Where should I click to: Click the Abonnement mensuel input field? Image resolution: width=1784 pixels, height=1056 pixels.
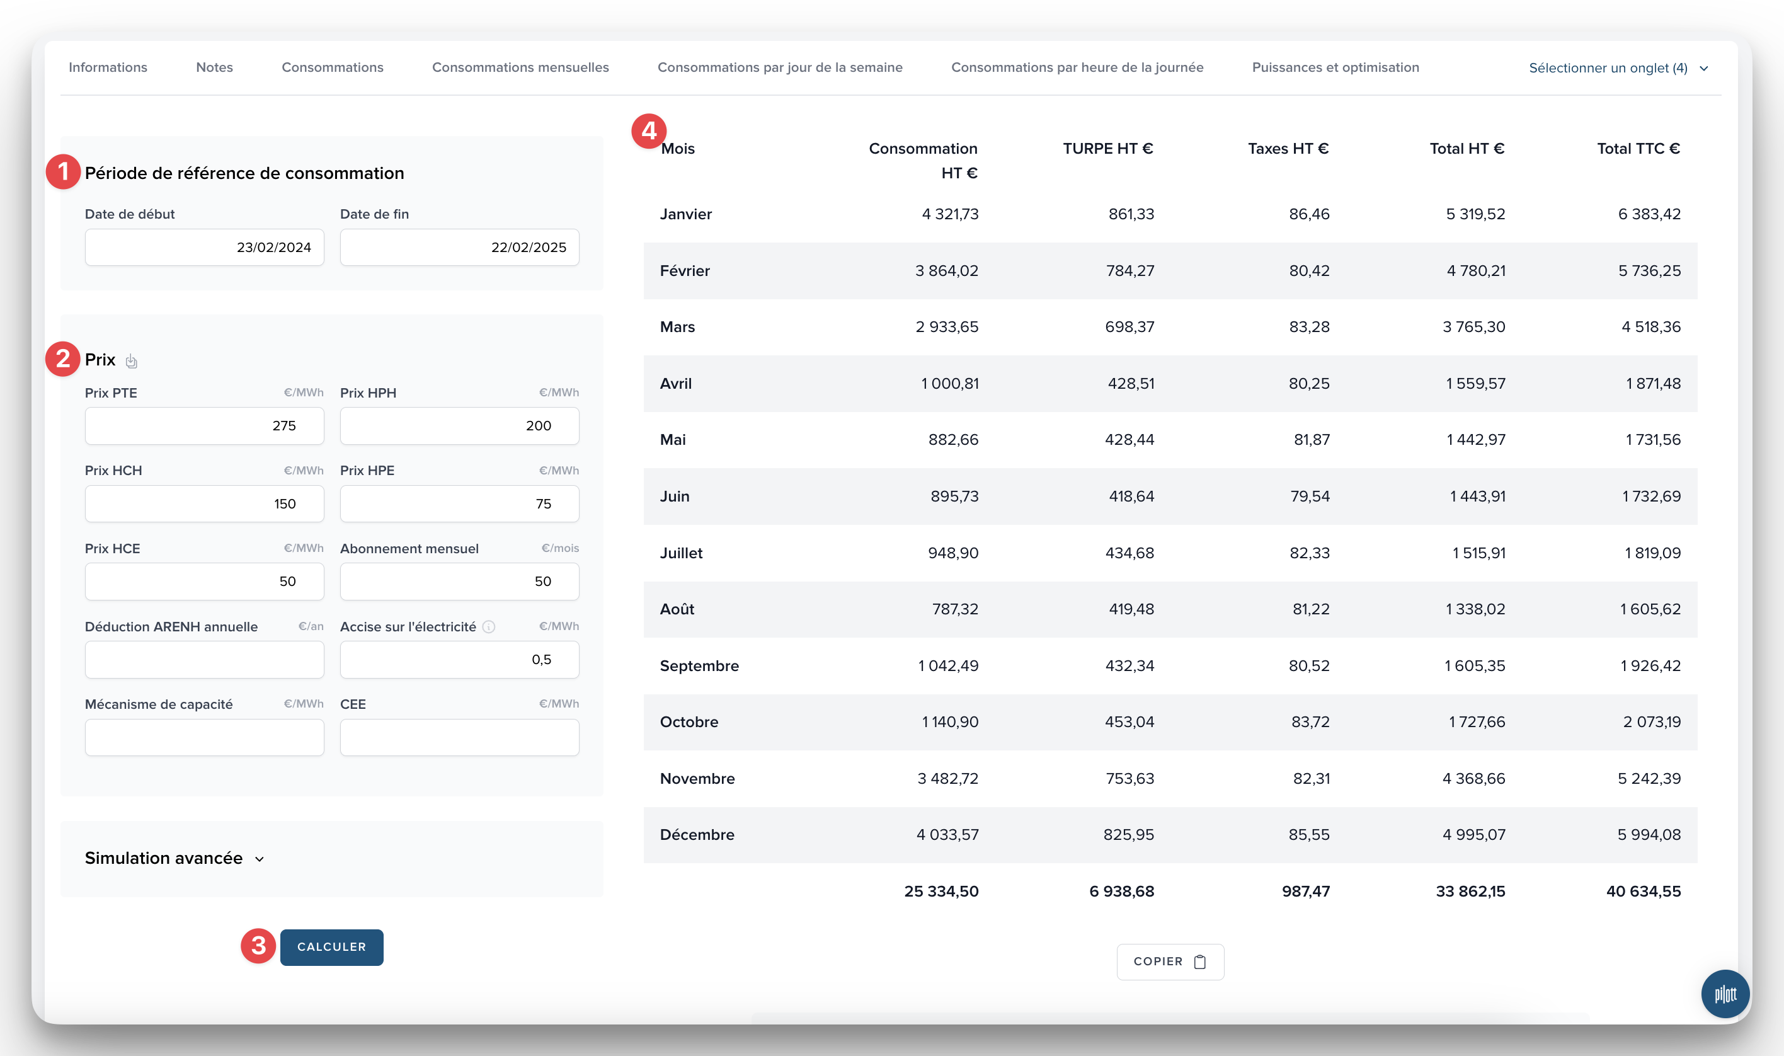click(459, 582)
